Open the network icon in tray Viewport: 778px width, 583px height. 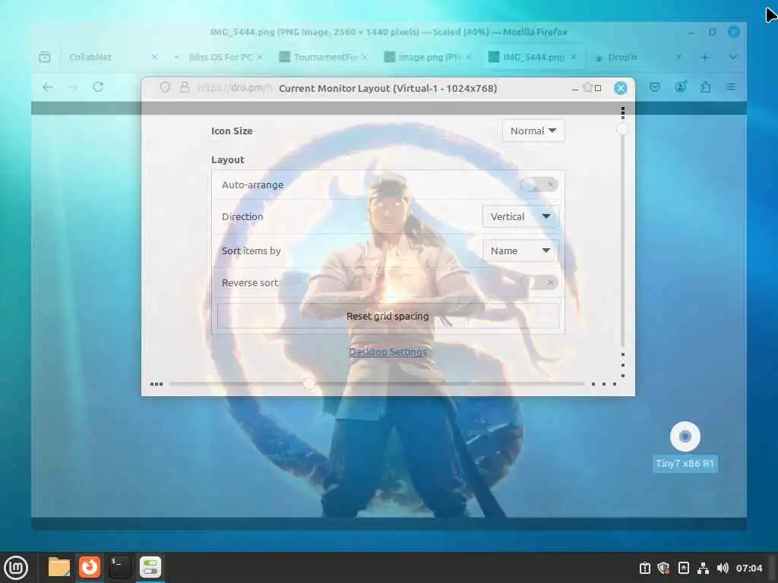pyautogui.click(x=703, y=568)
